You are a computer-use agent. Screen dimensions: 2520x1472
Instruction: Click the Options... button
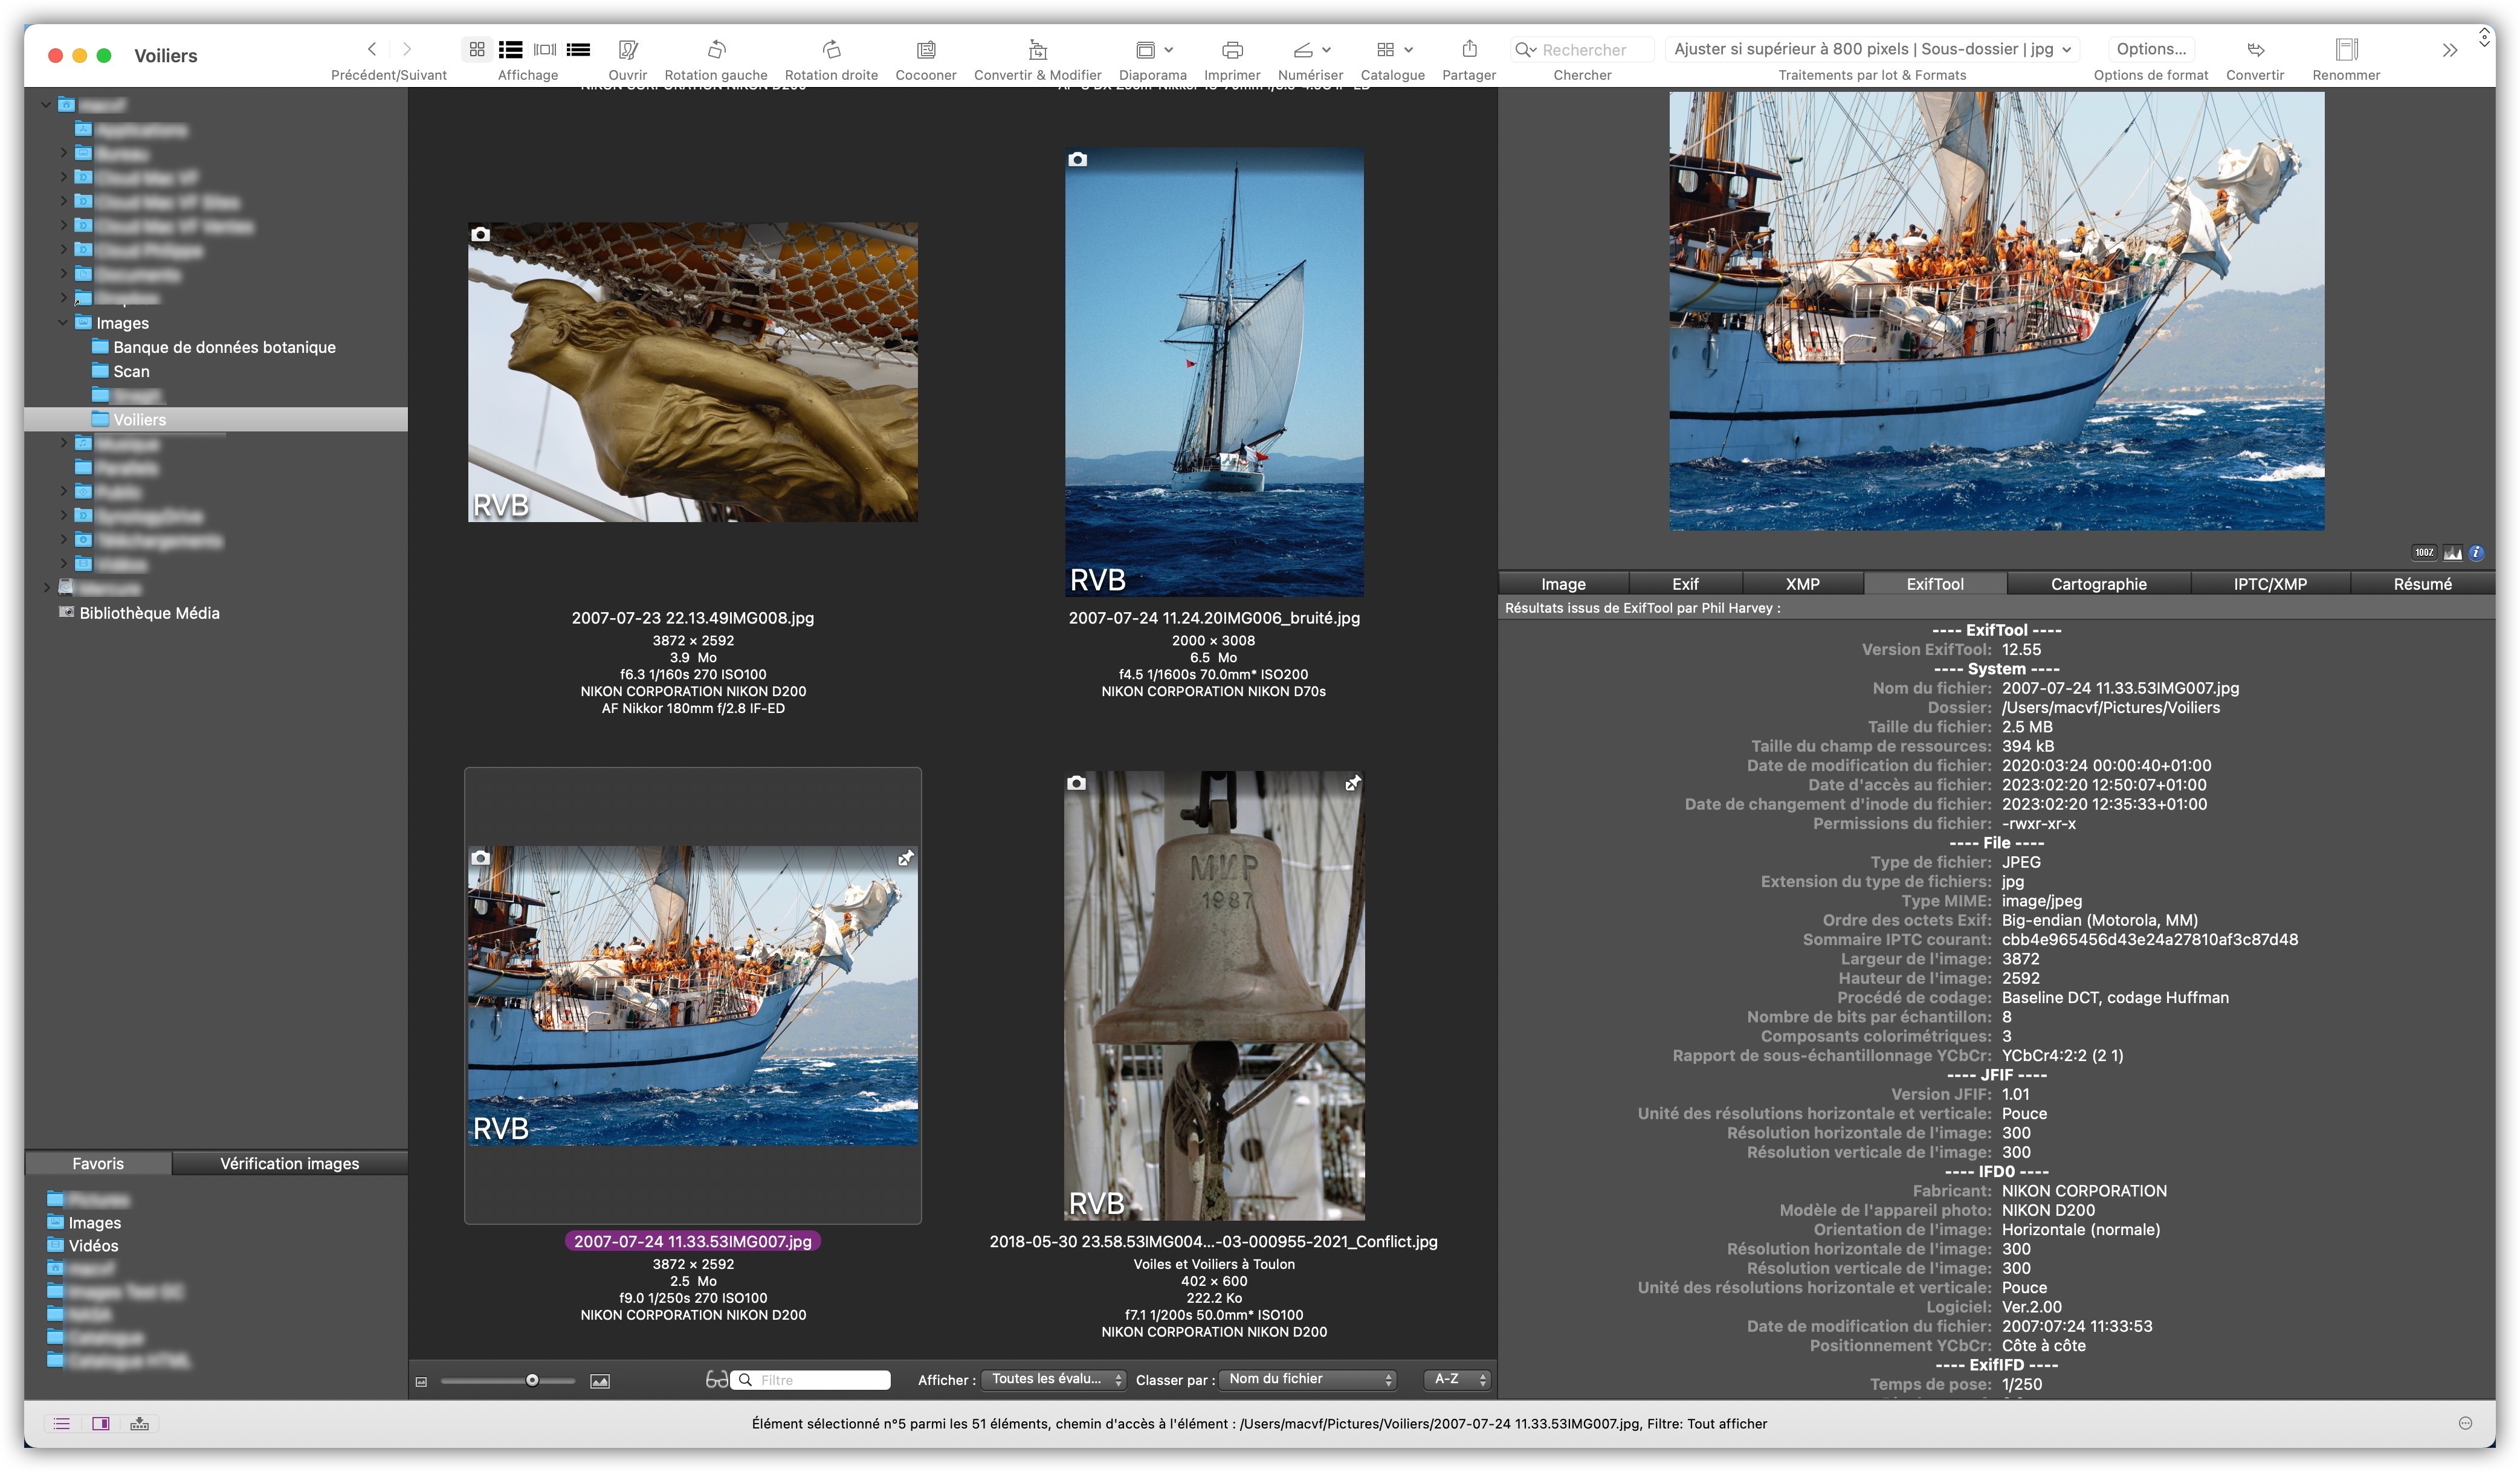click(2151, 49)
